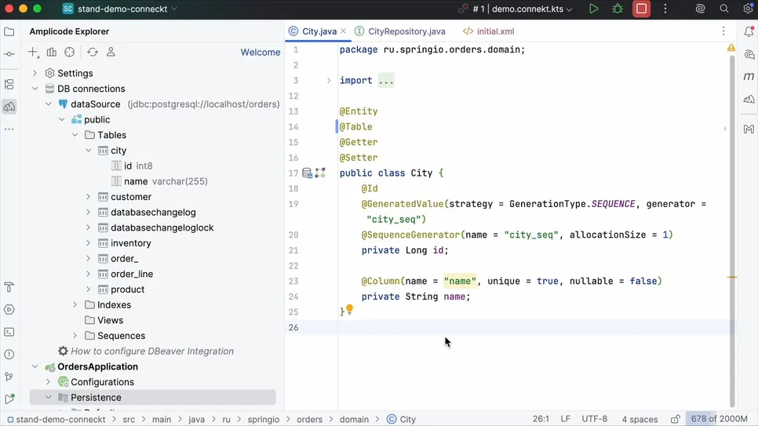Start debugging with the bug icon

[x=618, y=9]
